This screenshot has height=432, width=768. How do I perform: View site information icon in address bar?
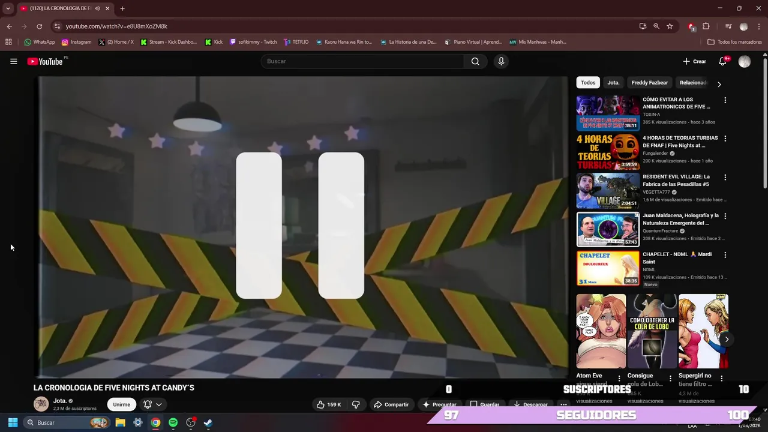(57, 26)
